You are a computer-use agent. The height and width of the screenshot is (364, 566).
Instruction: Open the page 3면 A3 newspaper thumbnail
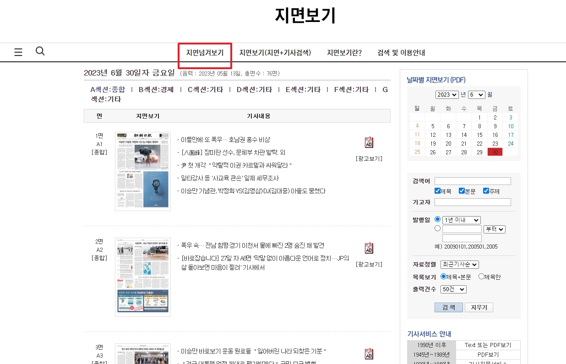point(143,353)
